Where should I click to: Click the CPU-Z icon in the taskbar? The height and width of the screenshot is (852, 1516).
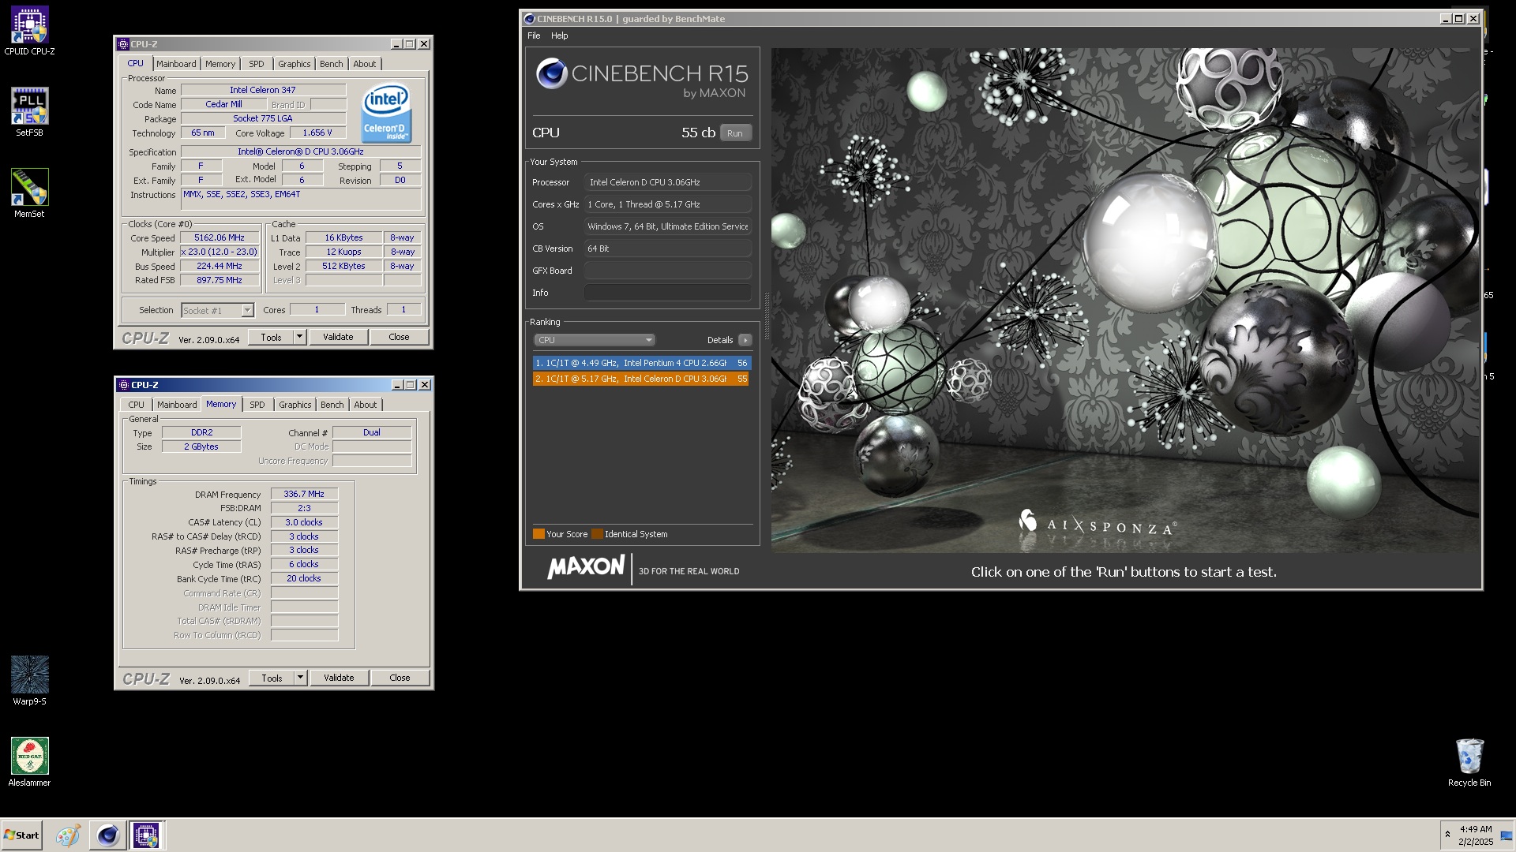(x=146, y=835)
